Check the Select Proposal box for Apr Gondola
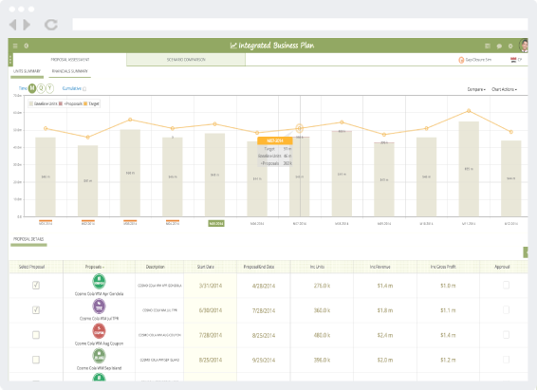 [36, 285]
